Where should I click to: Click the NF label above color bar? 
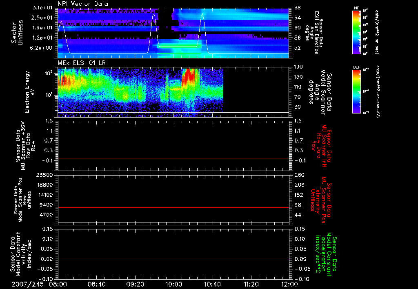[x=357, y=8]
